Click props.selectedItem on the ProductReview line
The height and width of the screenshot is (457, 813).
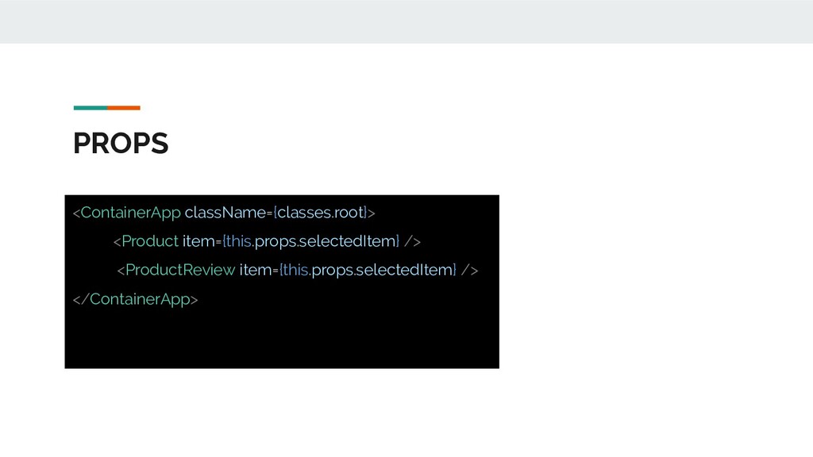pos(383,270)
